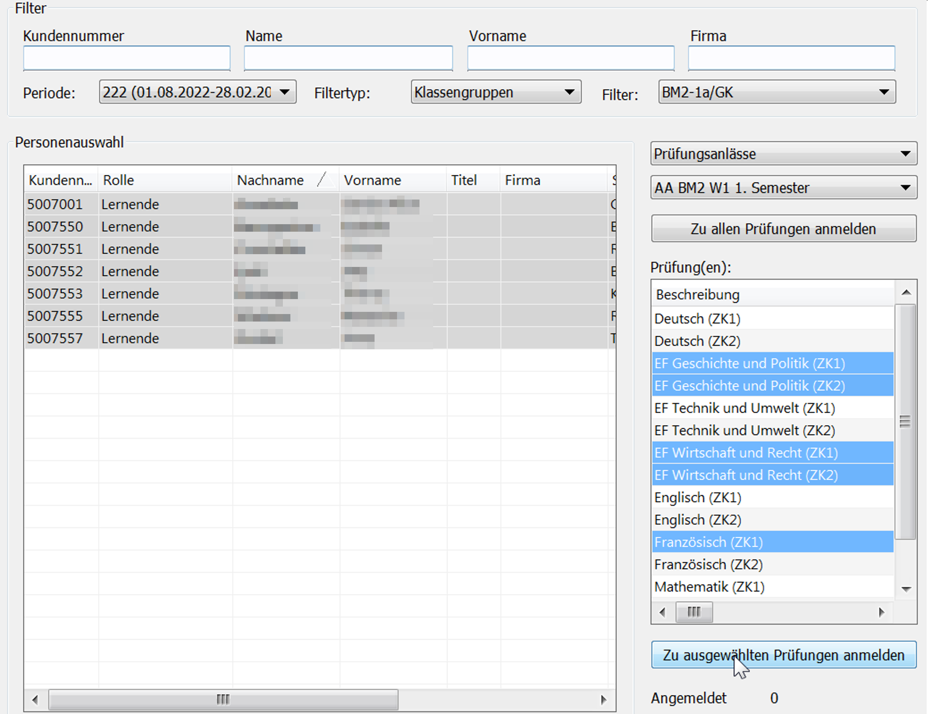Expand the Prüfungsanlässe dropdown
The height and width of the screenshot is (714, 928).
tap(783, 154)
